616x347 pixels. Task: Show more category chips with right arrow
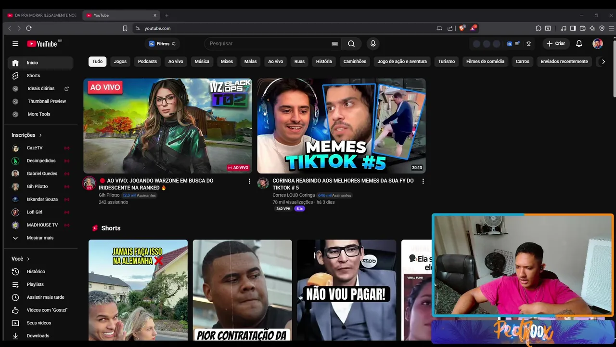[x=603, y=62]
